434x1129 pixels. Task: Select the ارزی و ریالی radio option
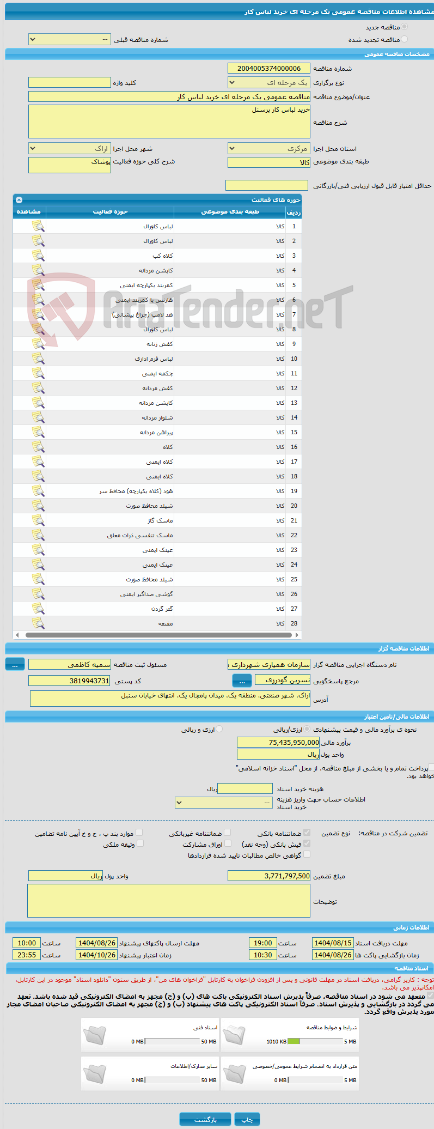(x=219, y=729)
